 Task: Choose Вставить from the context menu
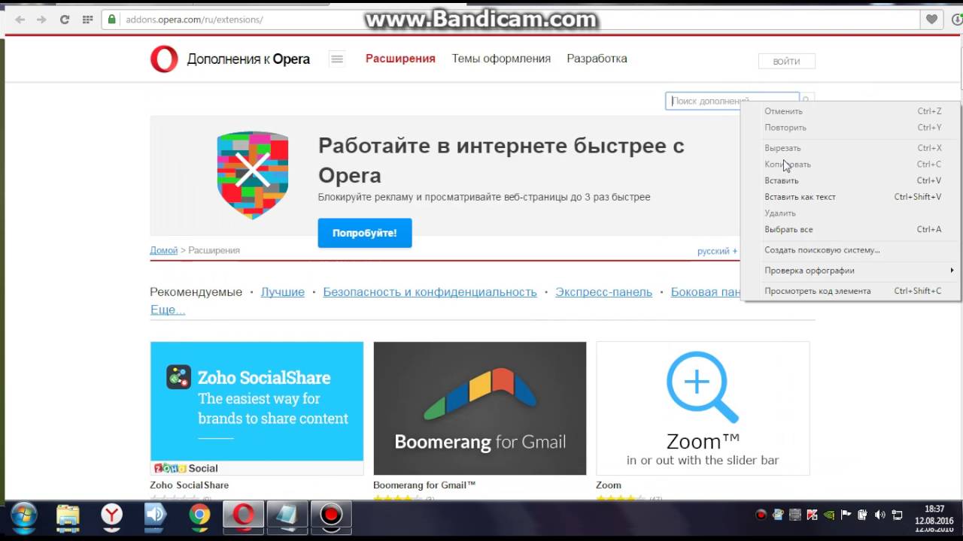[x=782, y=180]
